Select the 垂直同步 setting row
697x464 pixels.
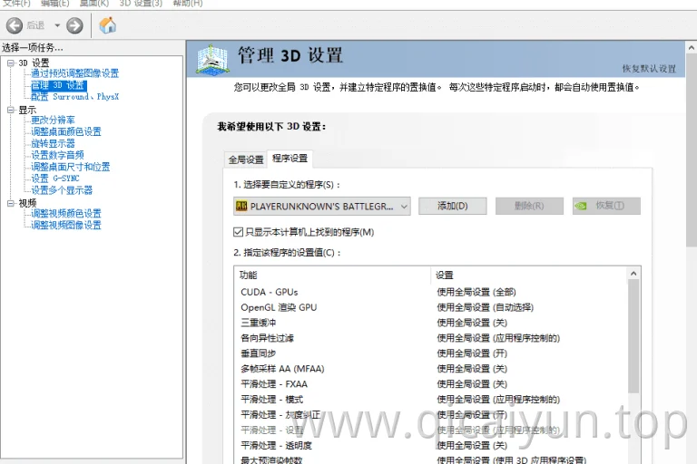pos(431,353)
